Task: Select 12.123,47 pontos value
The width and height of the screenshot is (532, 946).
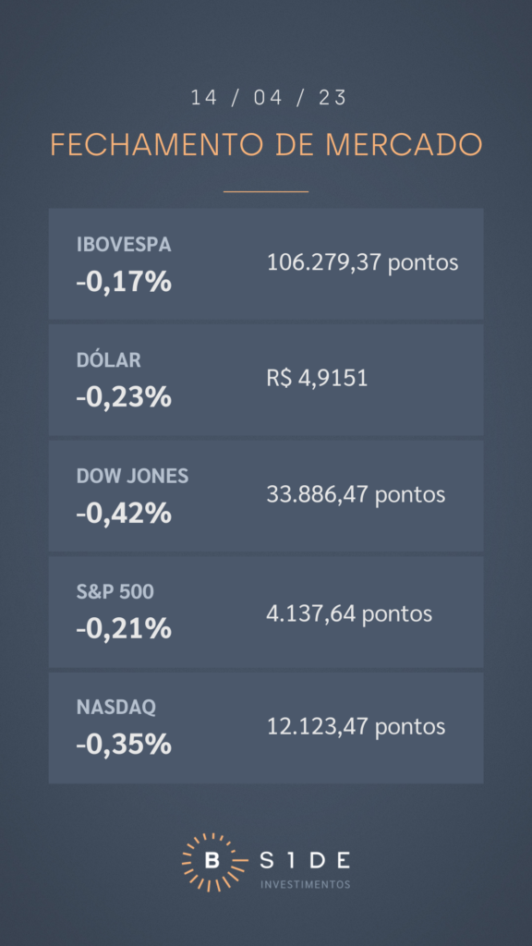Action: [356, 727]
